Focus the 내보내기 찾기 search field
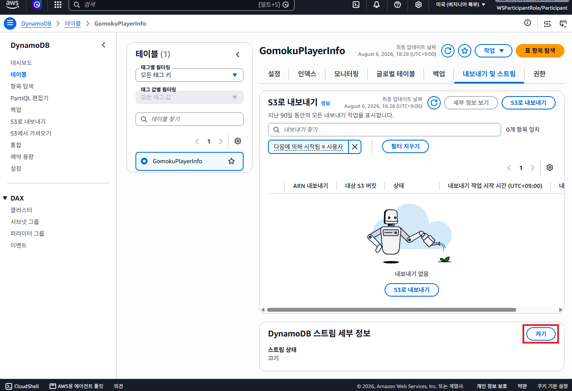This screenshot has width=572, height=391. [x=385, y=130]
